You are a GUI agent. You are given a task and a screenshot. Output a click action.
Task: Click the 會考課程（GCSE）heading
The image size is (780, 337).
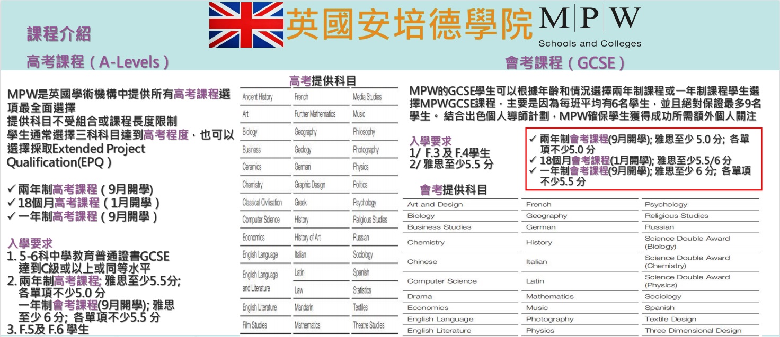point(565,63)
